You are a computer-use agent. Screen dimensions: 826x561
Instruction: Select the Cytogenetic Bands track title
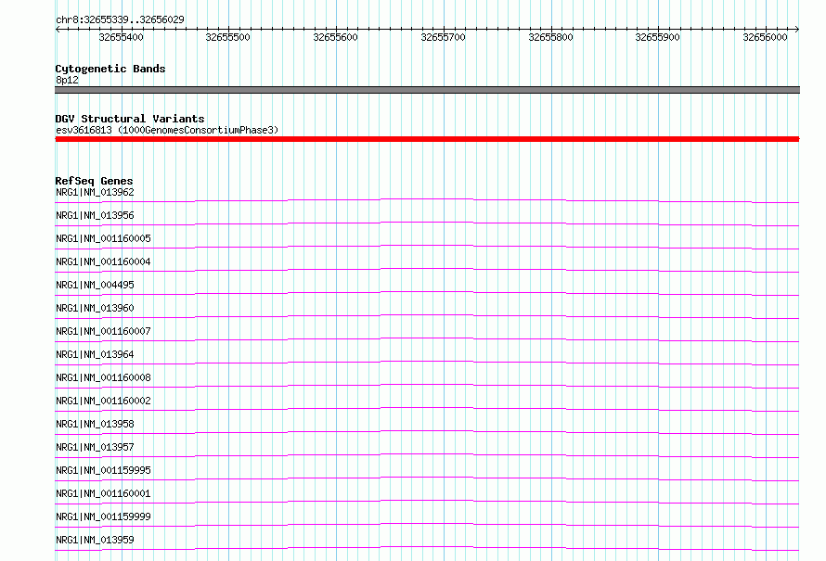110,69
